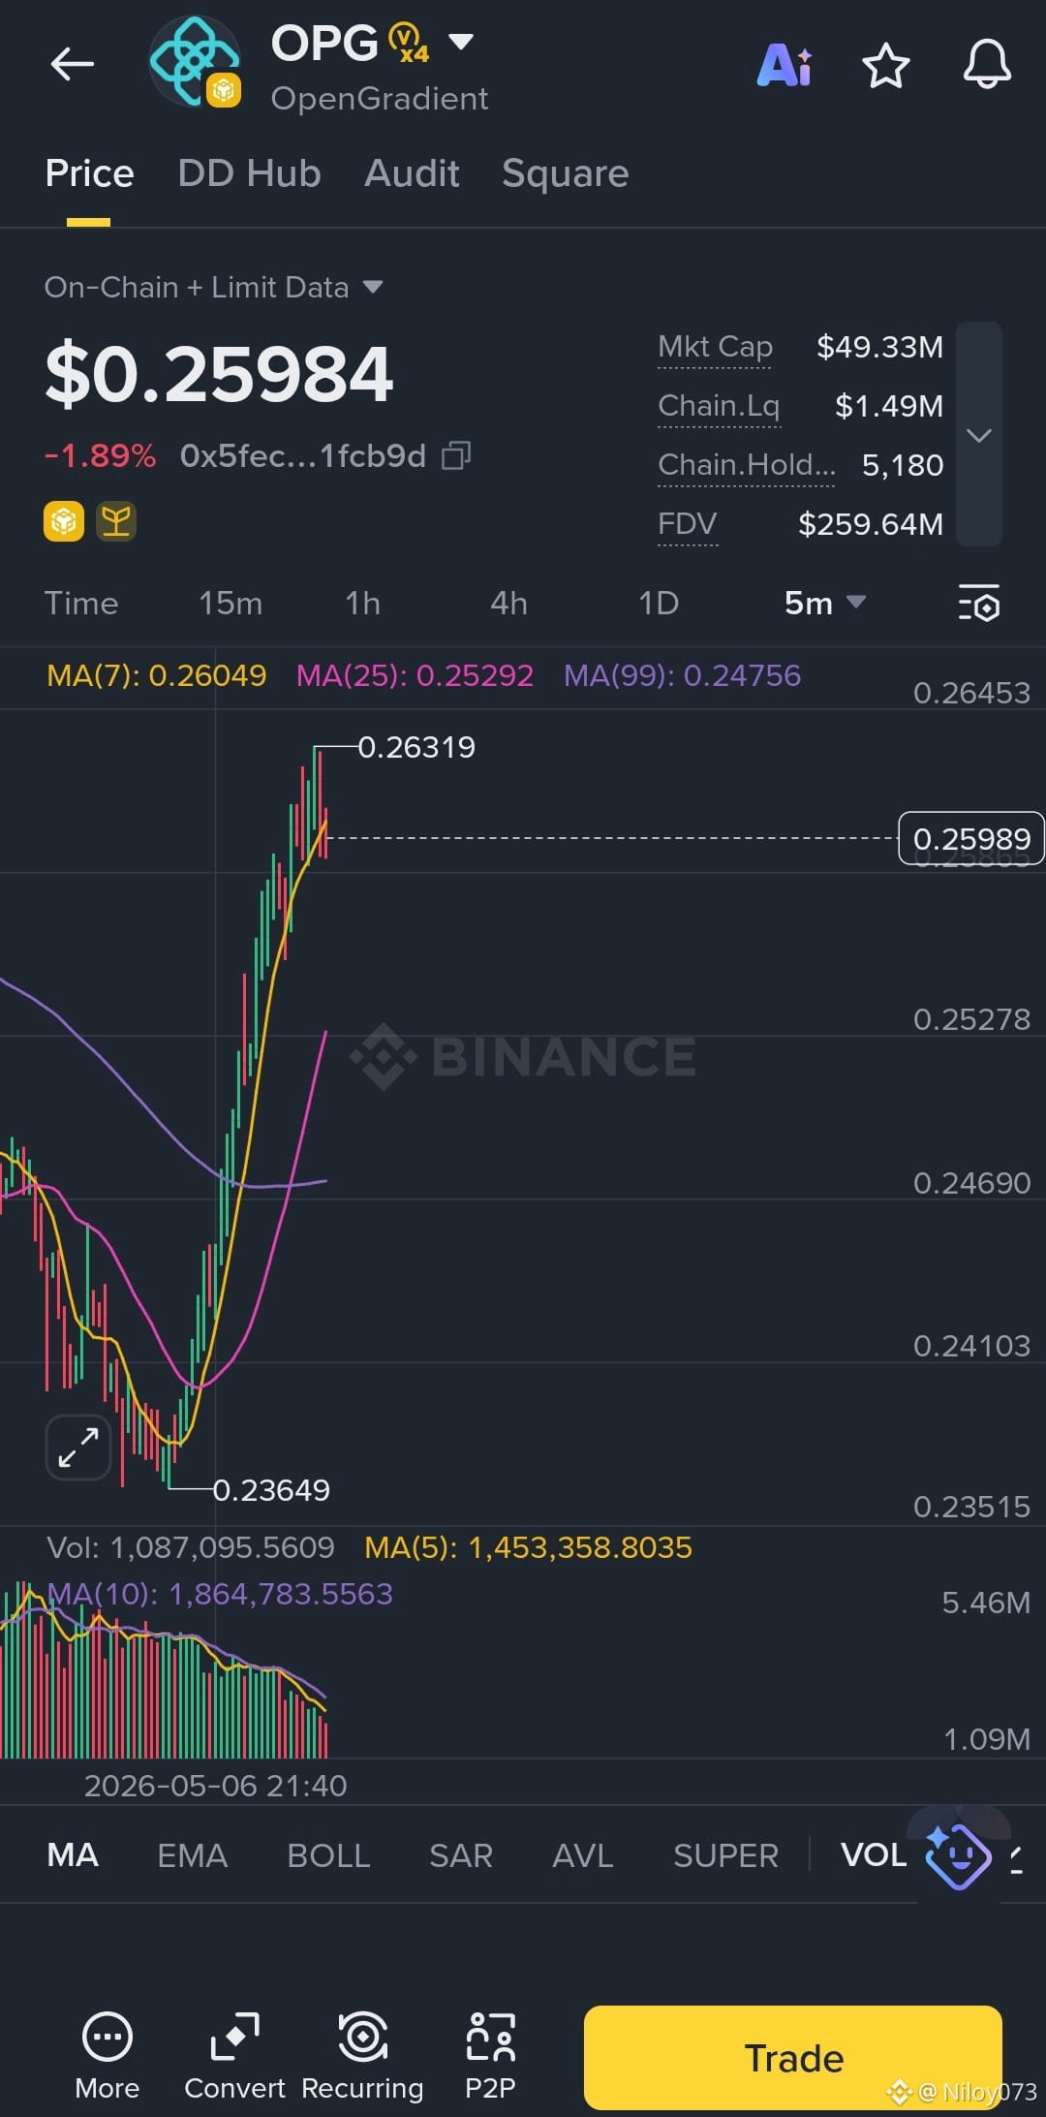The width and height of the screenshot is (1046, 2117).
Task: Tap the OPG token logo
Action: tap(195, 61)
